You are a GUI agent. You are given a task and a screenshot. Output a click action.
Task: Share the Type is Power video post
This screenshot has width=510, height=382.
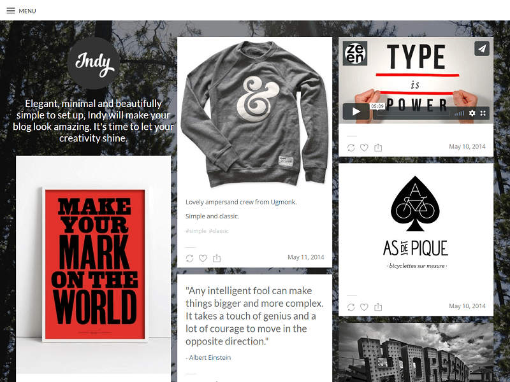click(378, 148)
